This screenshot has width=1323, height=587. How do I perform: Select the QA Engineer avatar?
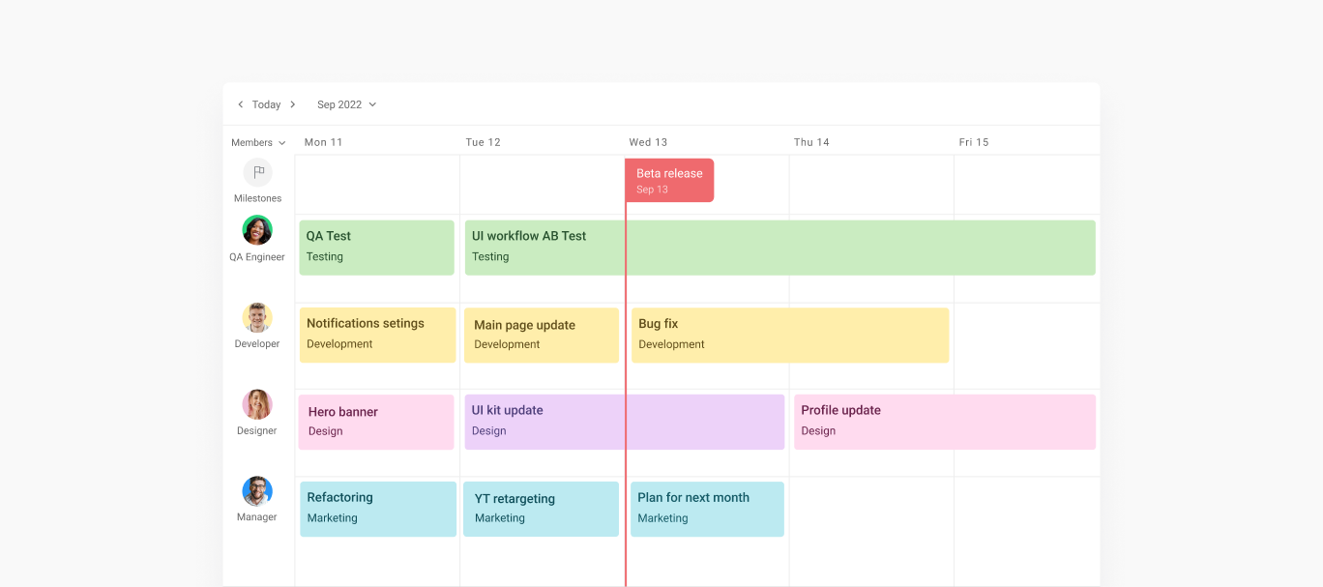click(257, 230)
